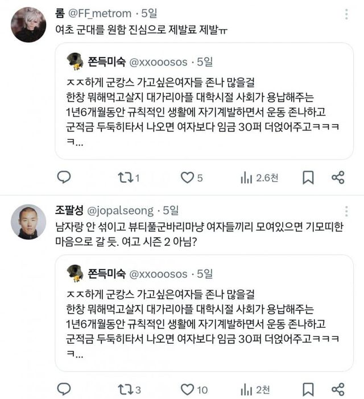Viewport: 364px width, 399px height.
Task: Open 롬 profile picture
Action: tap(28, 26)
